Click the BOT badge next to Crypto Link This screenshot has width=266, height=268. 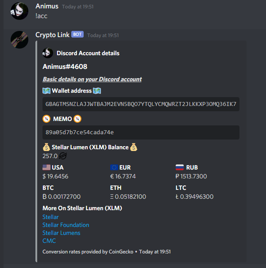[77, 34]
